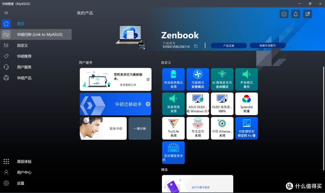Click the 保修升级服务 button
The width and height of the screenshot is (325, 193).
tap(268, 45)
